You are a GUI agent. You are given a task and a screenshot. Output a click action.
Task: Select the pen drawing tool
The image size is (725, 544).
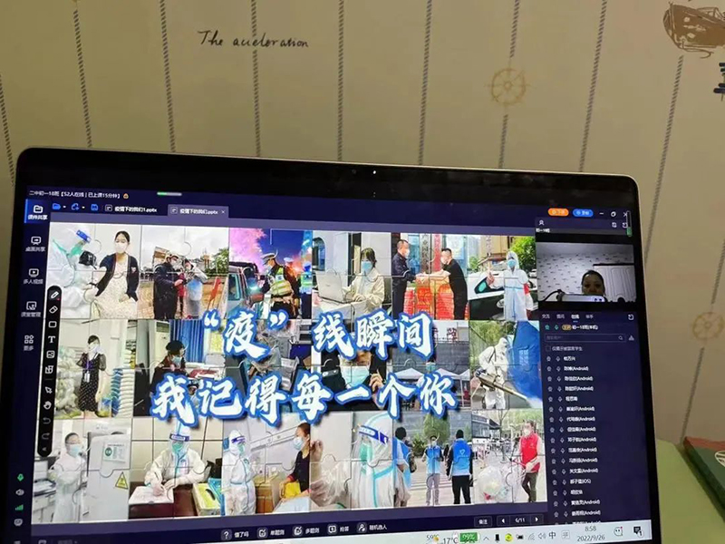point(54,294)
